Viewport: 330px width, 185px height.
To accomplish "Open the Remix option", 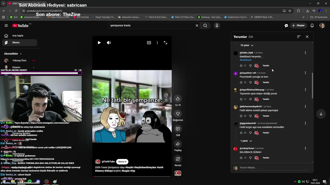I will [178, 159].
